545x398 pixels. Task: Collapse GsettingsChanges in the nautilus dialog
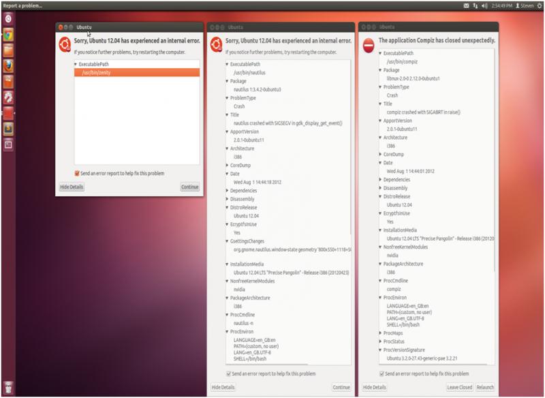227,241
